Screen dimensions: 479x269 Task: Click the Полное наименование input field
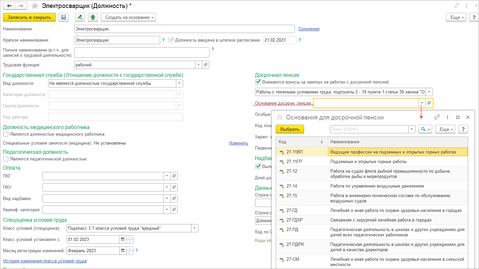[x=142, y=52]
